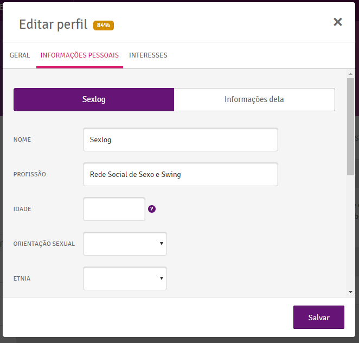The height and width of the screenshot is (343, 359).
Task: Close the Editar perfil dialog
Action: [x=338, y=22]
